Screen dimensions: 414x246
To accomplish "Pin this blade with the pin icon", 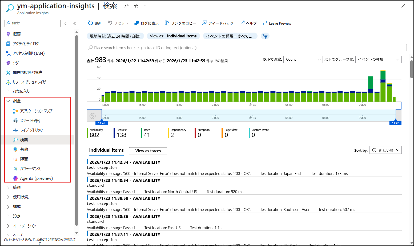I will 127,6.
